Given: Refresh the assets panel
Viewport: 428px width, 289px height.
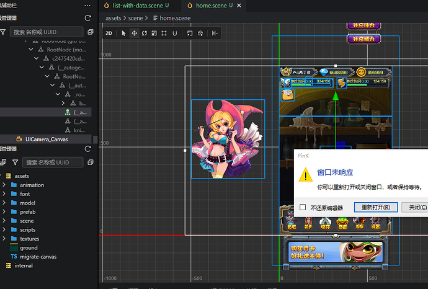Looking at the screenshot, I should coord(87,149).
